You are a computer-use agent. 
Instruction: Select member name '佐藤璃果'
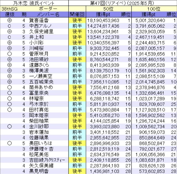(x=39, y=138)
